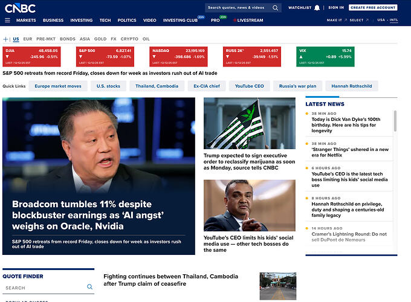
Task: Open the Business menu
Action: [x=53, y=20]
